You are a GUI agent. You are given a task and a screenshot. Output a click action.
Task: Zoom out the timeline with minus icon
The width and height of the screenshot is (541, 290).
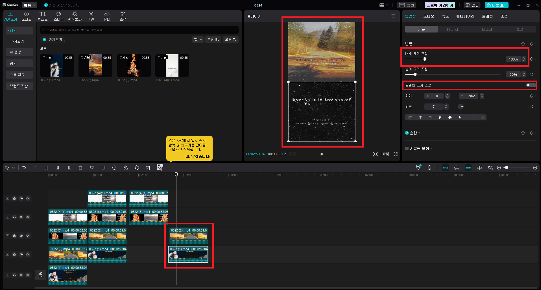pyautogui.click(x=499, y=168)
